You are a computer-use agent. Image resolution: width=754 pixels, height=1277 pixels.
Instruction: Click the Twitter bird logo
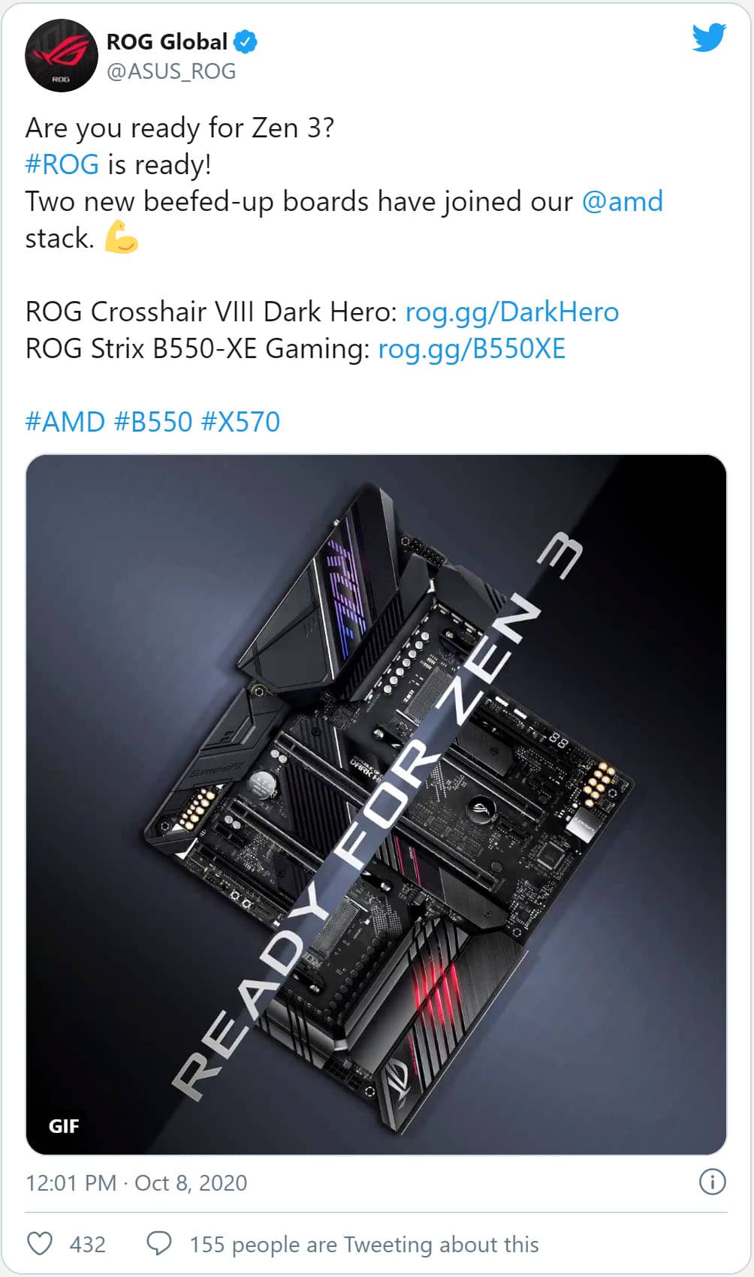pos(709,38)
